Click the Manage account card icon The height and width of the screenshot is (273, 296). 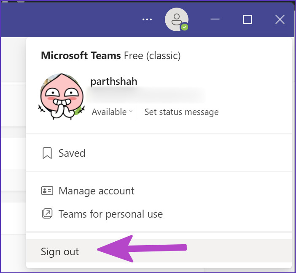[47, 191]
